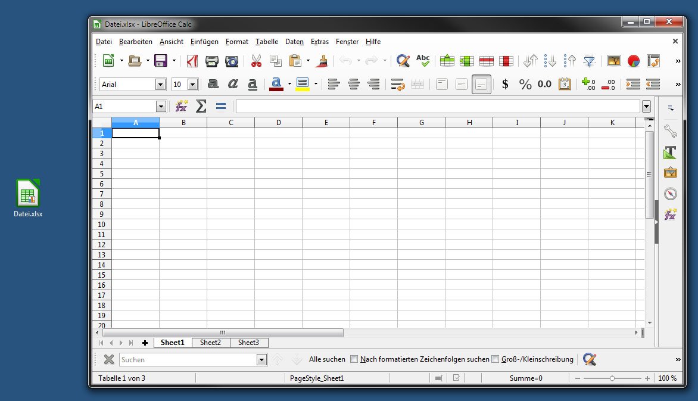Screen dimensions: 698x401
Task: Open the Navigator compass in the sidebar
Action: point(671,194)
